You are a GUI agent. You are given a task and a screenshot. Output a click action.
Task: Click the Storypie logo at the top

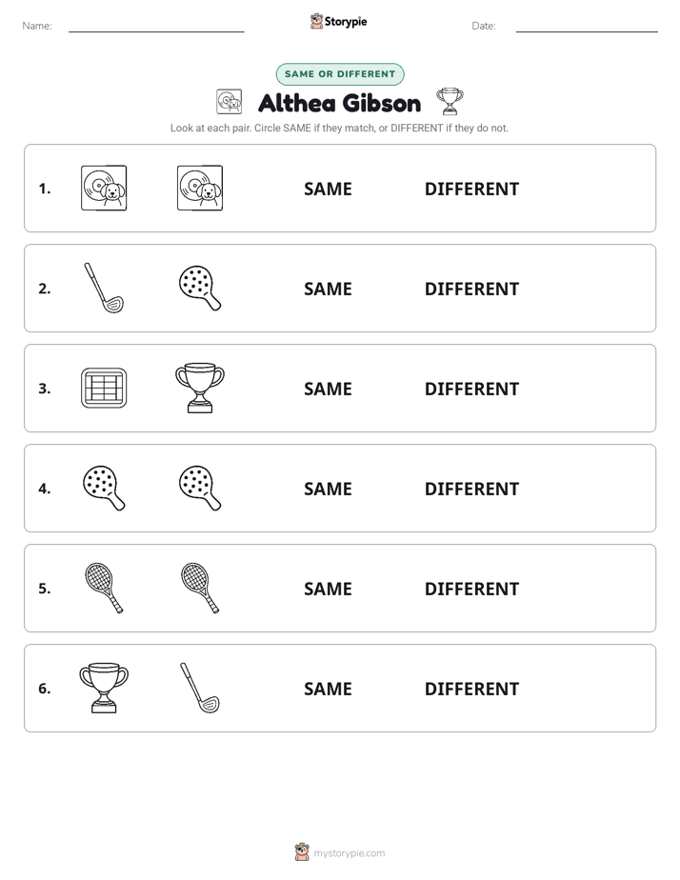[x=339, y=21]
